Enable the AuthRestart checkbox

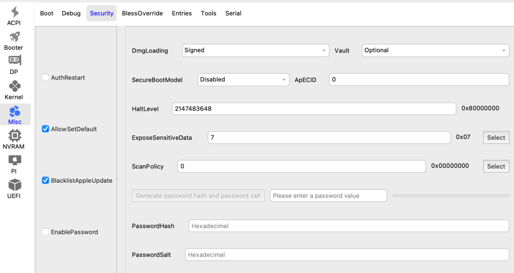point(45,77)
